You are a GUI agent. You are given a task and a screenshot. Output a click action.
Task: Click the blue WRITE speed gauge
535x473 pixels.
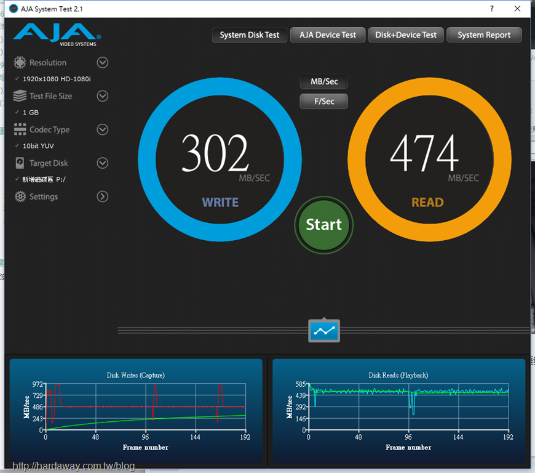(x=220, y=160)
